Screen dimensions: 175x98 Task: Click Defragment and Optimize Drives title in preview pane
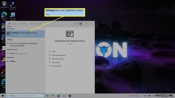pyautogui.click(x=70, y=41)
